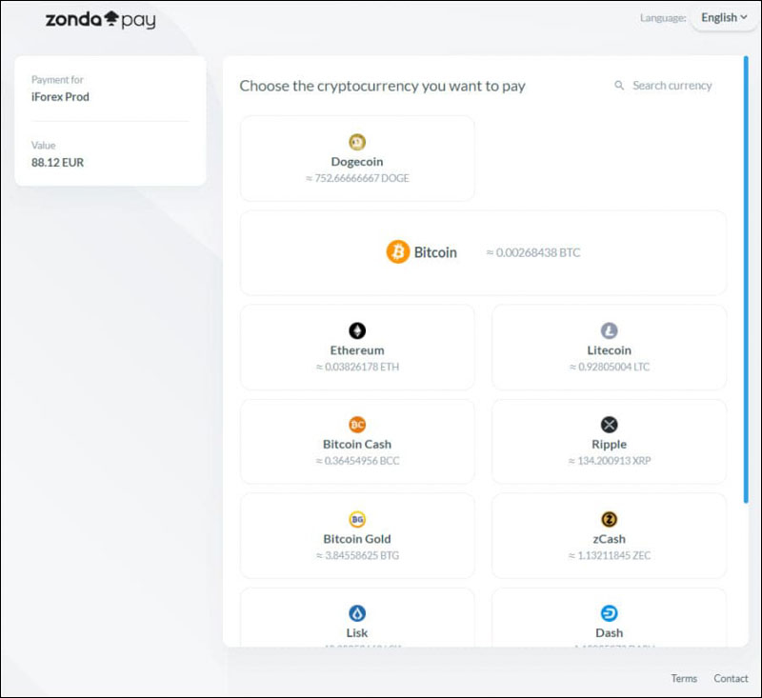Pay with 0.03826178 ETH amount
The image size is (762, 698).
coord(357,367)
